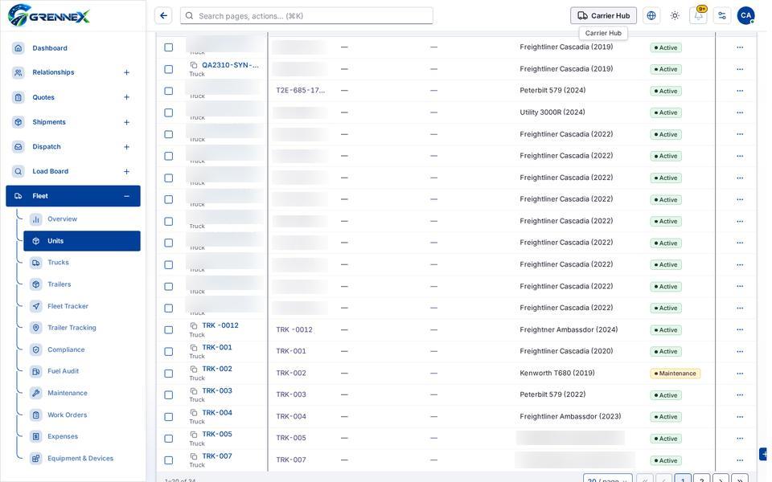Check the TRK-007 row checkbox

click(x=168, y=460)
